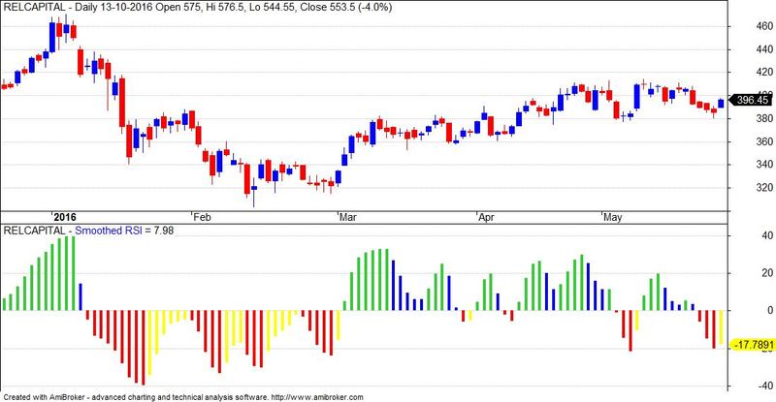Click the -17.7891 indicator value label
The image size is (776, 402).
tap(755, 345)
